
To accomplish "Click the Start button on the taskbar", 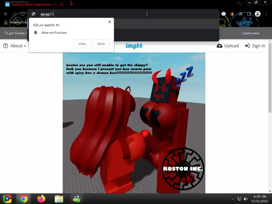I will coord(7,199).
